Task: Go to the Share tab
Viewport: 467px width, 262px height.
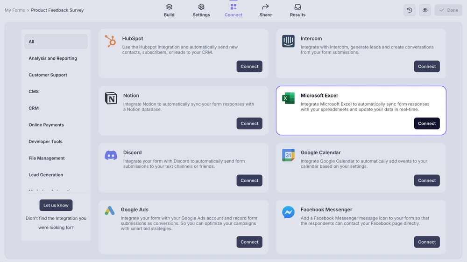Action: coord(265,10)
